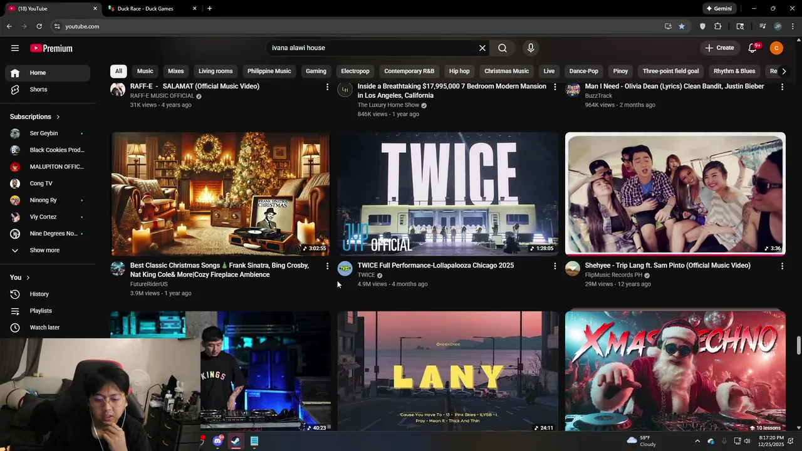The image size is (802, 451).
Task: Select the Philippine Music chip
Action: [x=269, y=71]
